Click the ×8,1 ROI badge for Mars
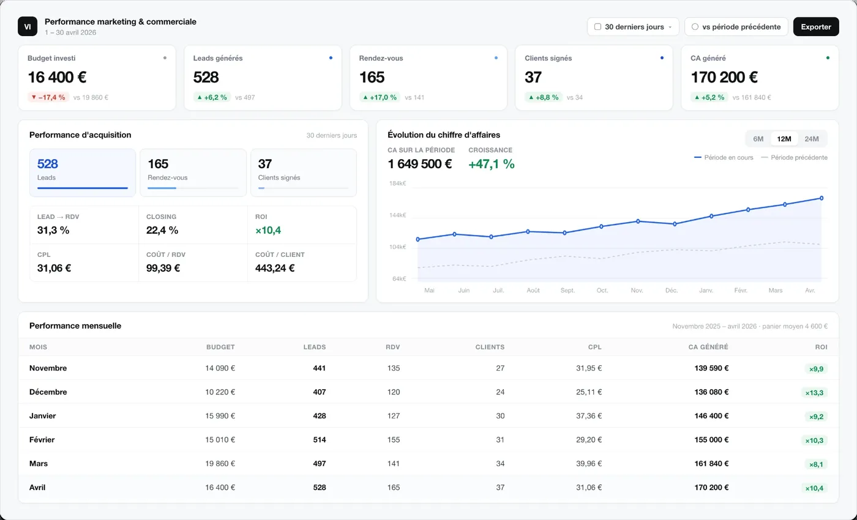857x520 pixels. click(816, 464)
